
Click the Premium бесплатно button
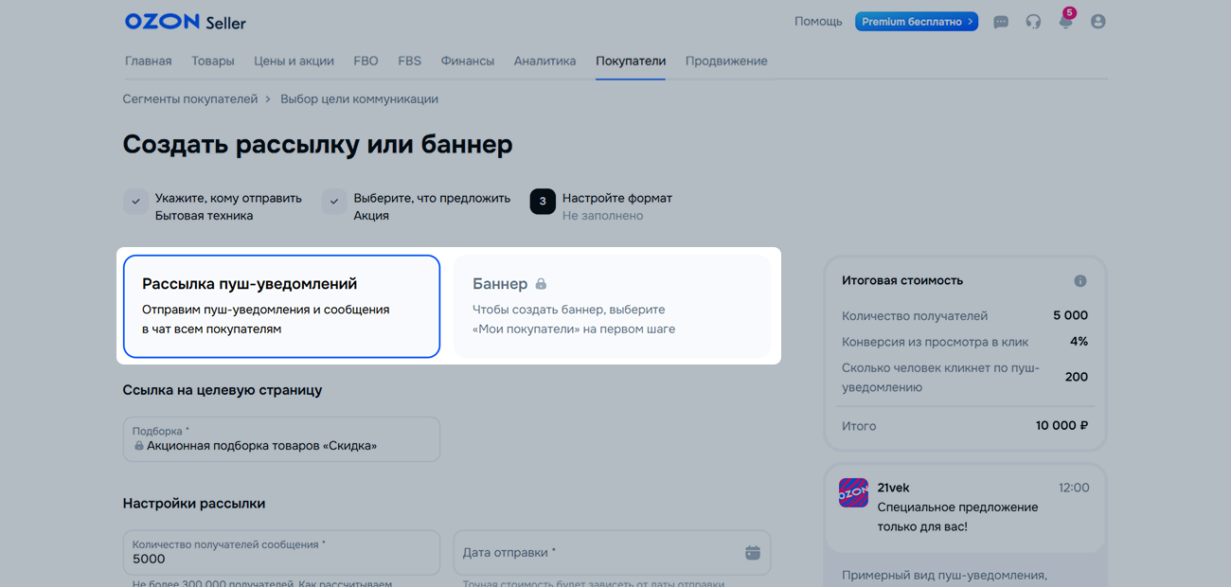click(x=916, y=22)
